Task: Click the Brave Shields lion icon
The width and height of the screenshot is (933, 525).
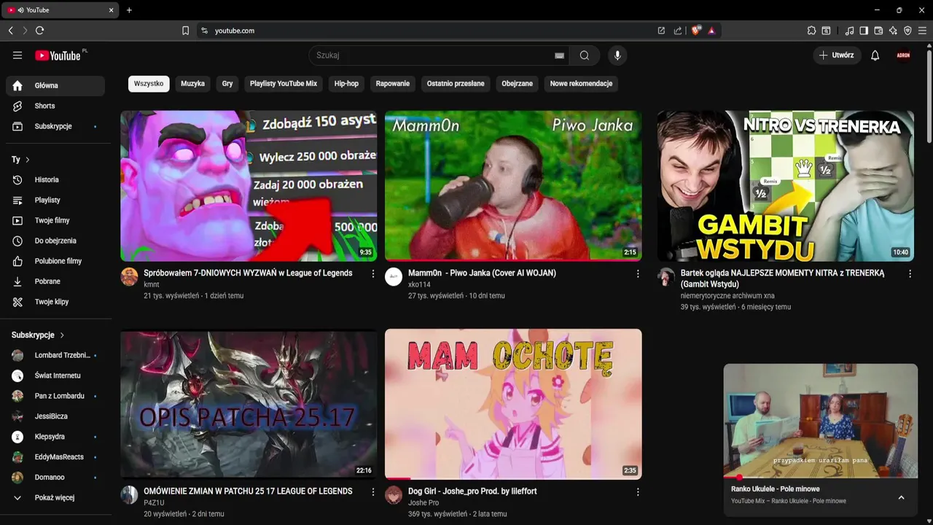Action: click(x=695, y=31)
